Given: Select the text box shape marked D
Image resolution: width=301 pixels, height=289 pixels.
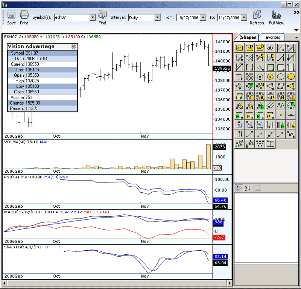Looking at the screenshot, I should click(x=260, y=48).
